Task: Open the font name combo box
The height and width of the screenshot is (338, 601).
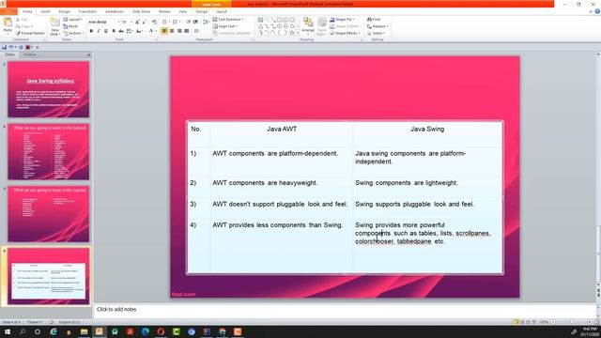Action: point(103,23)
